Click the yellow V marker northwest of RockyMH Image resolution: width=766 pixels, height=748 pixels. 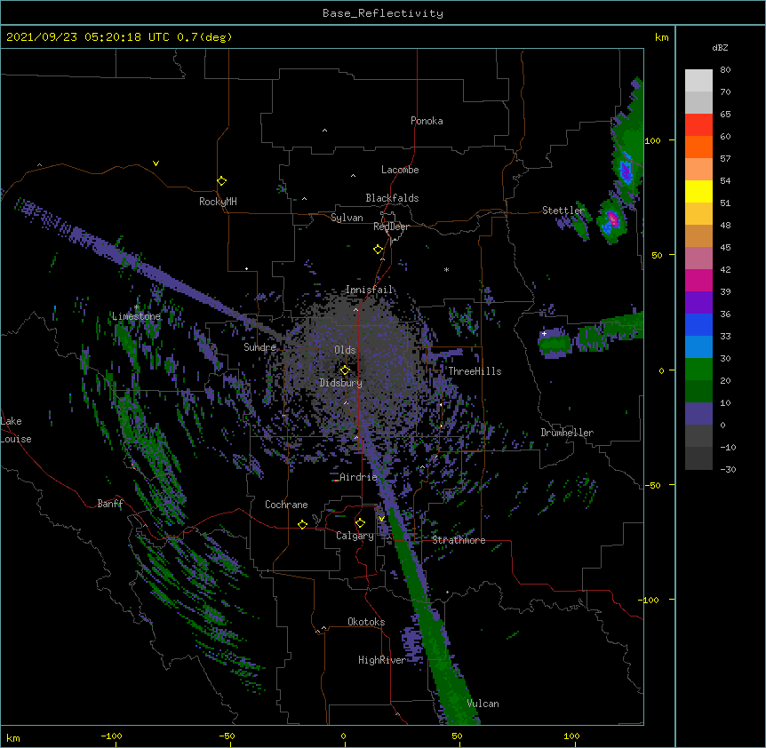point(156,163)
